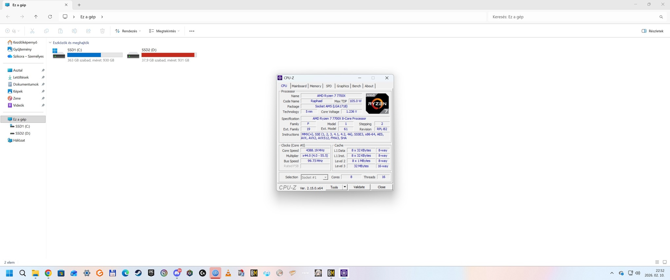
Task: Collapse the Eszközök és meghajtók group
Action: click(50, 43)
